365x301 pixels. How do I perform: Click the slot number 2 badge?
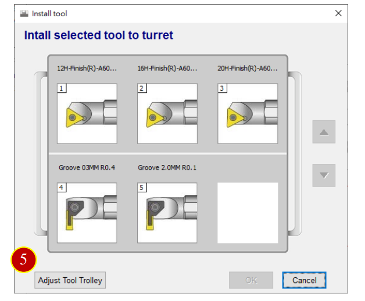click(x=142, y=88)
